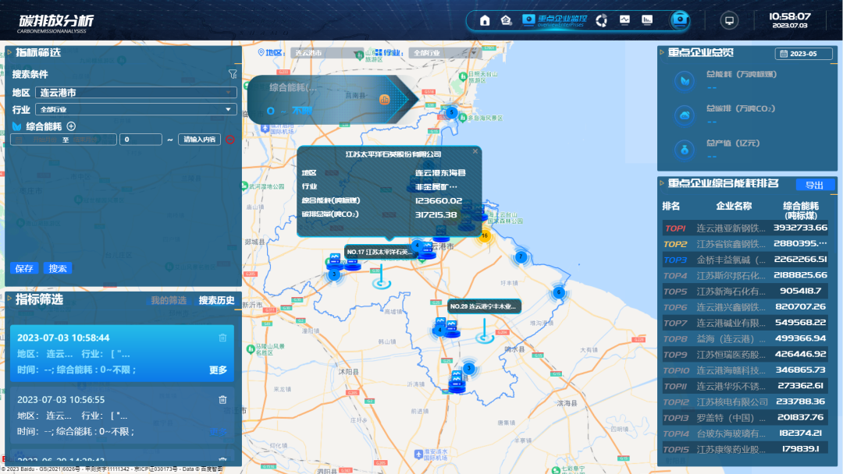Open the bar chart statistics icon
Screen dimensions: 843x474
[x=647, y=20]
